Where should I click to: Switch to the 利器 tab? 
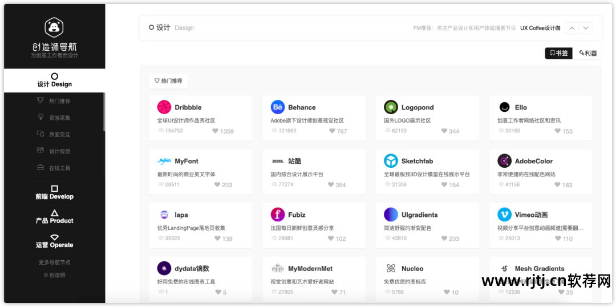587,53
